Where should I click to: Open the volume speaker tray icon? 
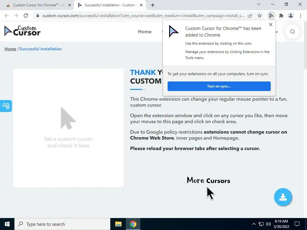pyautogui.click(x=268, y=224)
